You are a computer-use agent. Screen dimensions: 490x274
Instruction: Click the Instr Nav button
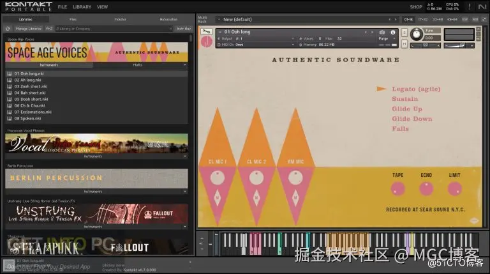click(x=184, y=29)
